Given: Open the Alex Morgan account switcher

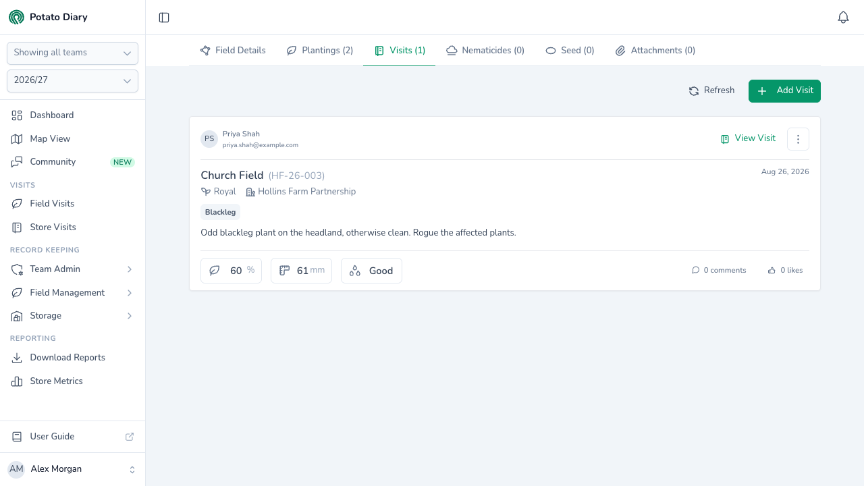Looking at the screenshot, I should [x=72, y=469].
